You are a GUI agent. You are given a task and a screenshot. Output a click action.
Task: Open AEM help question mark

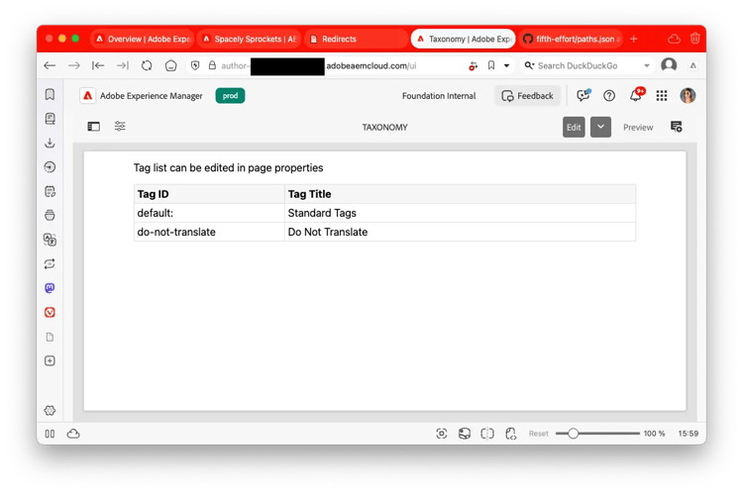click(x=609, y=96)
